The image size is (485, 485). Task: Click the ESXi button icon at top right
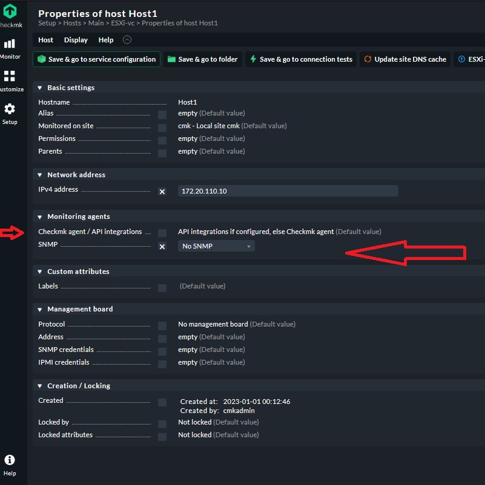coord(460,59)
